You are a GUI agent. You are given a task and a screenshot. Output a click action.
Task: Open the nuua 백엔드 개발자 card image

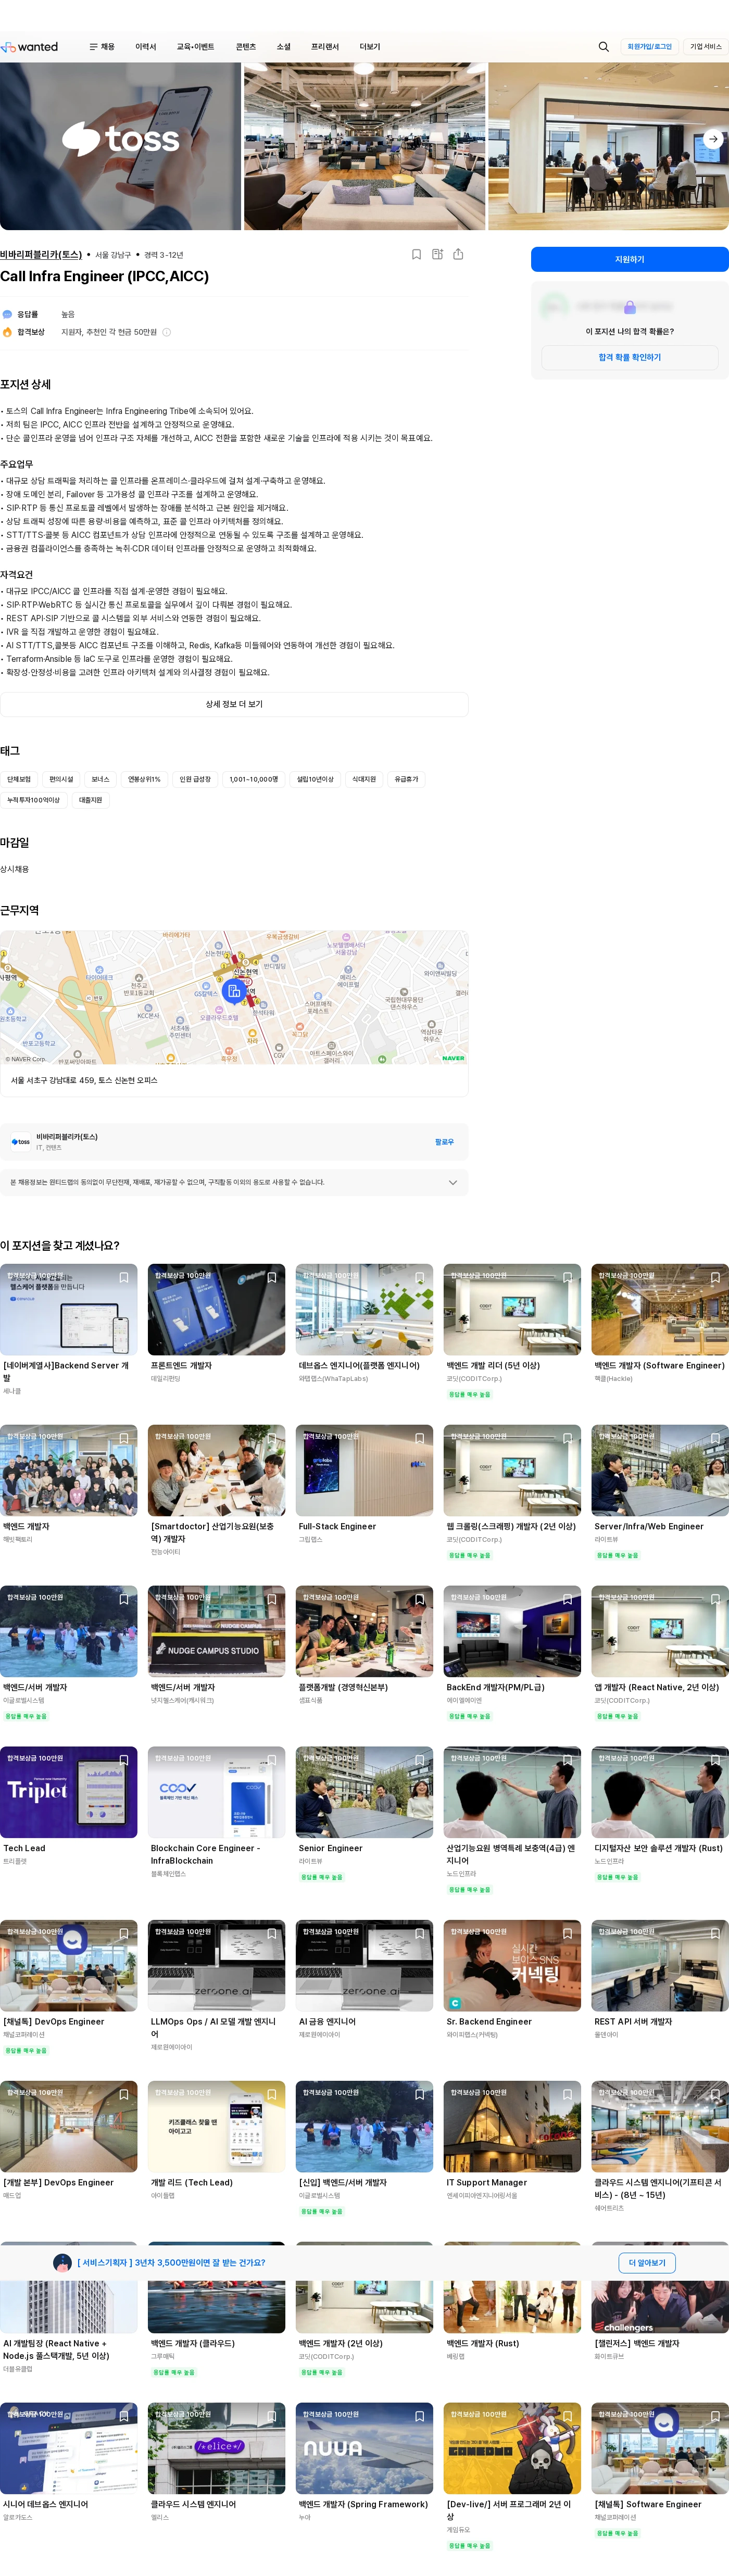(x=364, y=2449)
